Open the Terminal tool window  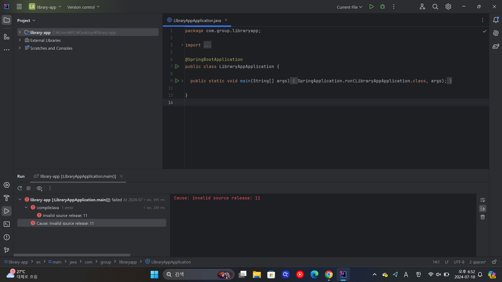7,224
